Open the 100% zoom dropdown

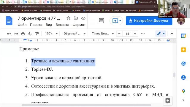click(51, 34)
